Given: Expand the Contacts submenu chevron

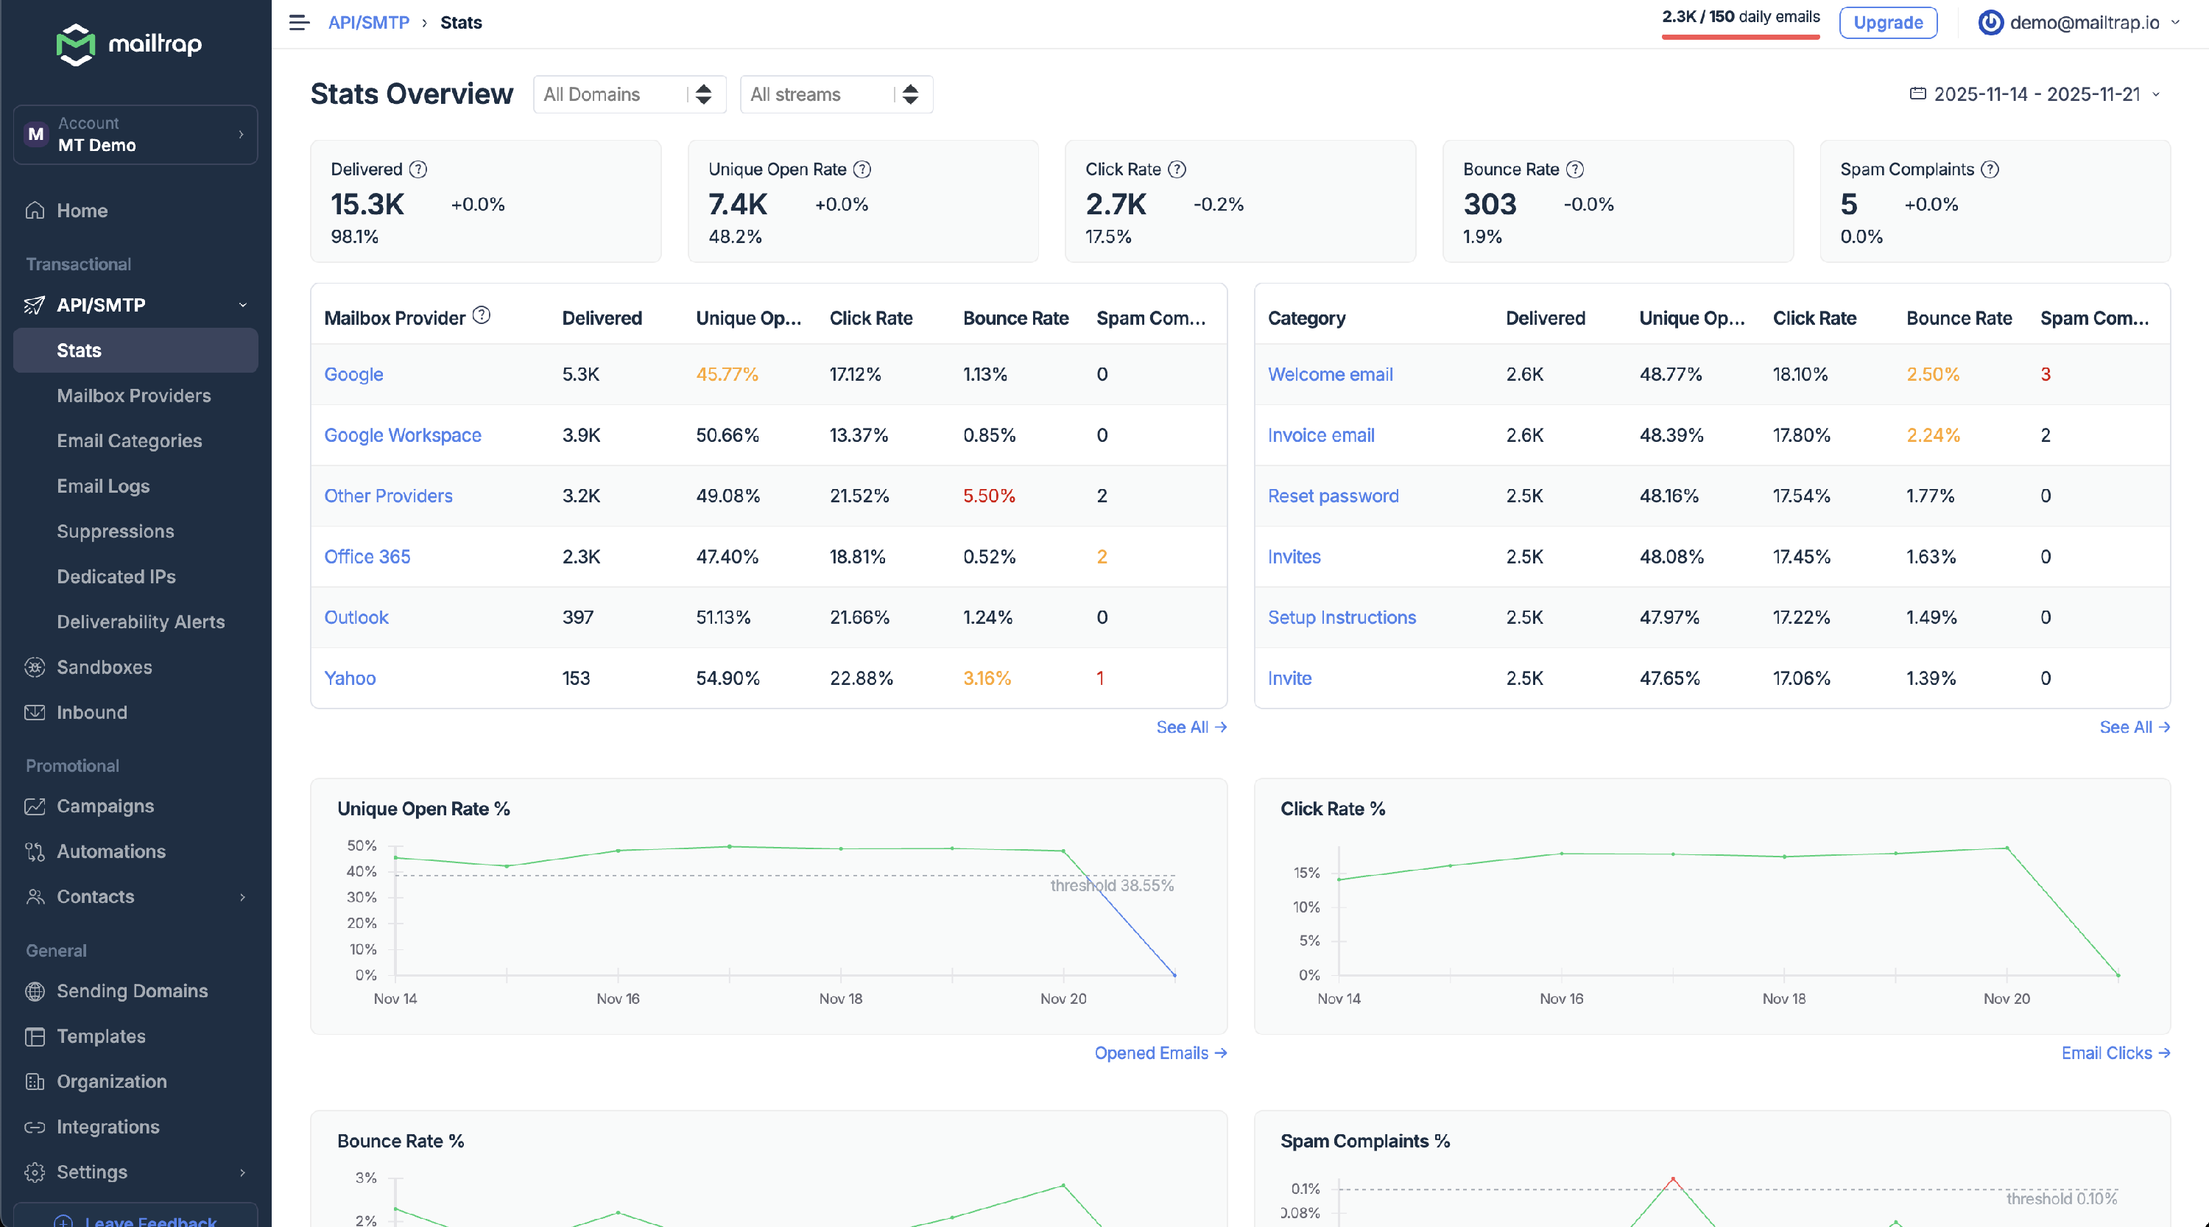Looking at the screenshot, I should (243, 897).
